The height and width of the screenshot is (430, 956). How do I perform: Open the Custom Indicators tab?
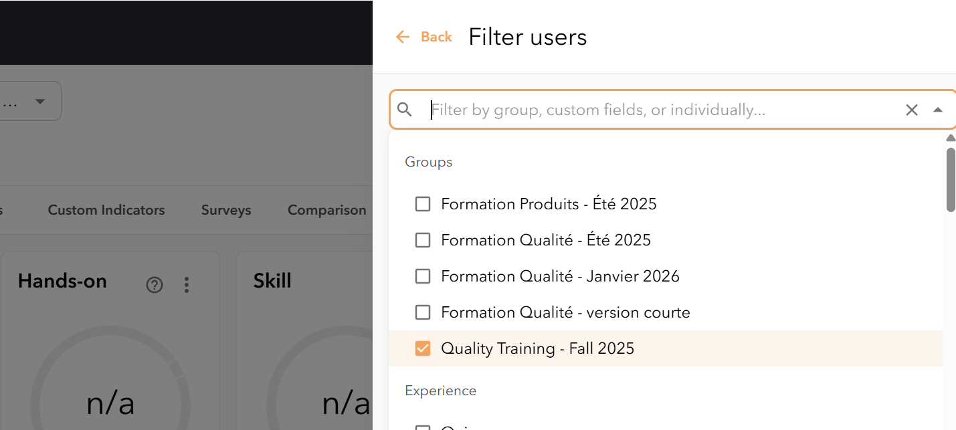tap(106, 210)
